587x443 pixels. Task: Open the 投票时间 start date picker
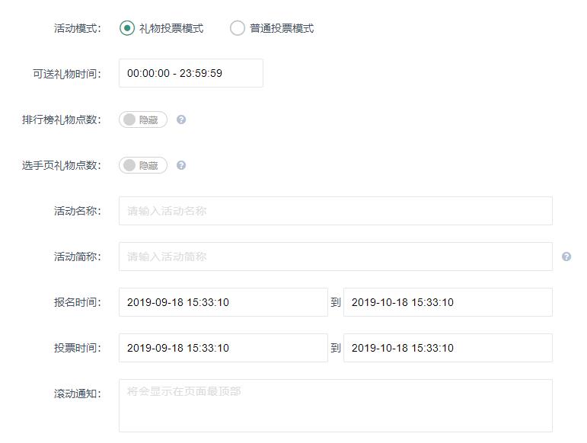[223, 348]
